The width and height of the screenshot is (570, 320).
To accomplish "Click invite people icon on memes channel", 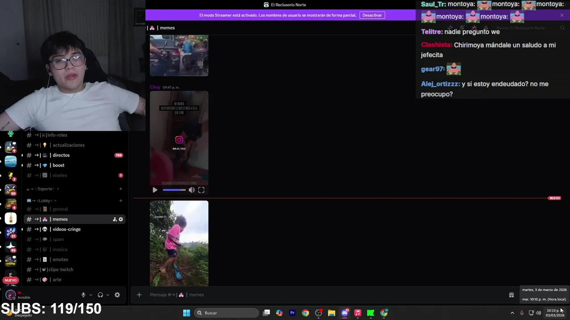I will coord(114,219).
